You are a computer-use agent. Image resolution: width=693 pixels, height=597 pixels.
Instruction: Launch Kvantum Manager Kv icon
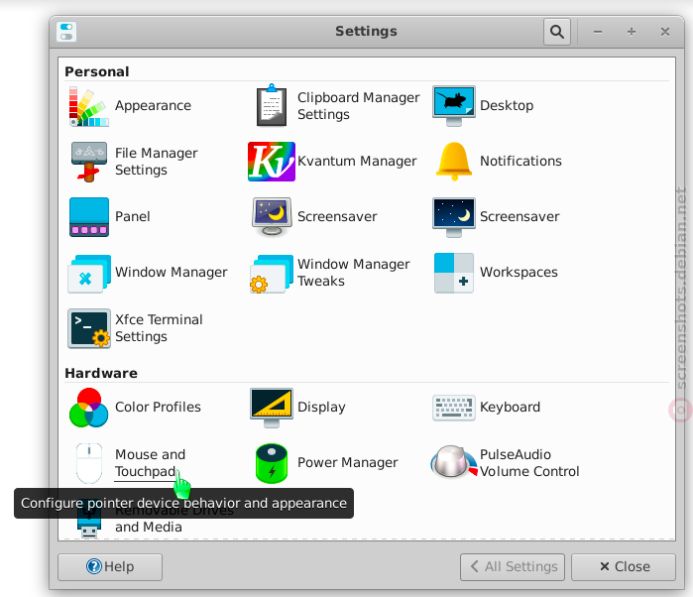point(272,162)
